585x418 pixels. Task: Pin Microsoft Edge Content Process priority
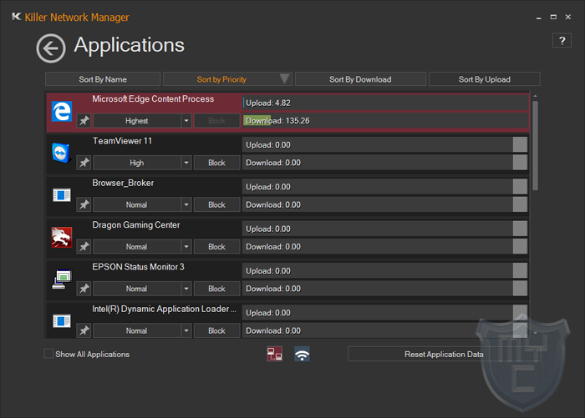[84, 121]
